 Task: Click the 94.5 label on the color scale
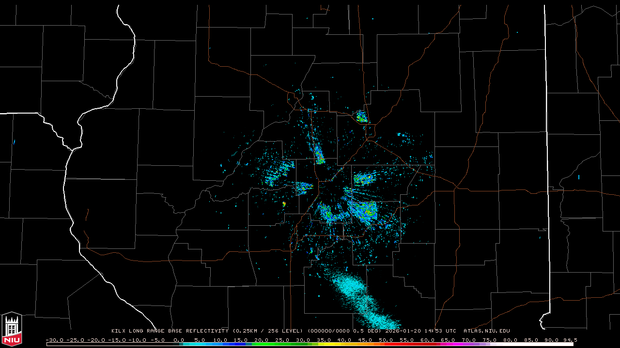(570, 340)
